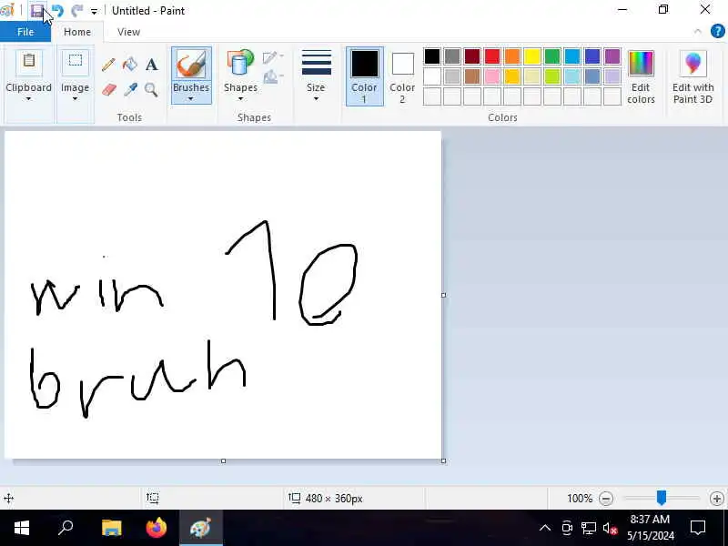The height and width of the screenshot is (546, 728).
Task: Pick the brown color swatch
Action: pos(471,76)
